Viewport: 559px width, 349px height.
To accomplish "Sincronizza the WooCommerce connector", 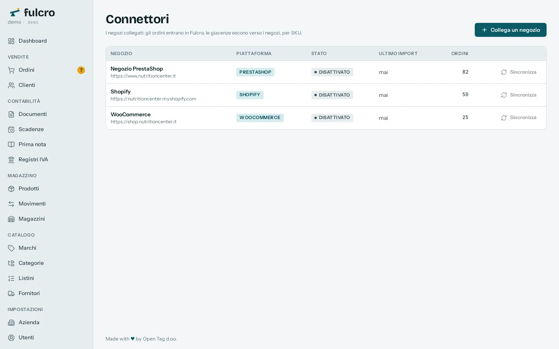I will (x=519, y=117).
